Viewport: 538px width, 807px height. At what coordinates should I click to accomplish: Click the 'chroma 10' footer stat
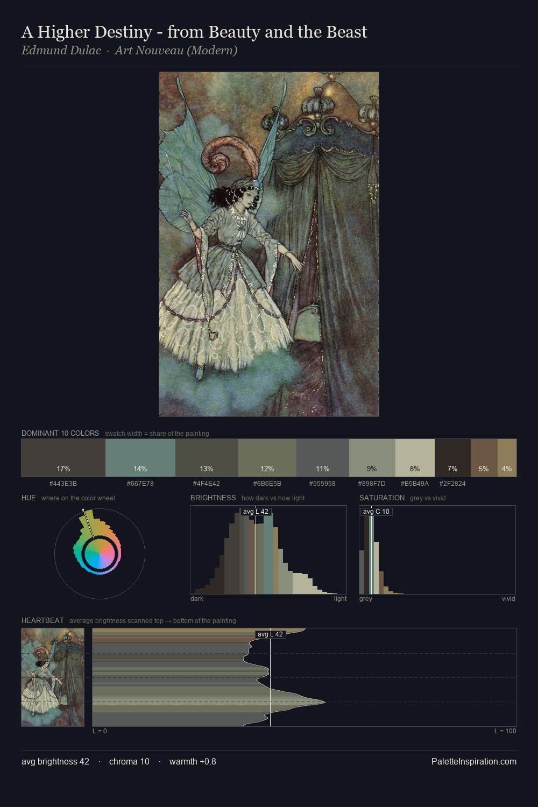[129, 761]
